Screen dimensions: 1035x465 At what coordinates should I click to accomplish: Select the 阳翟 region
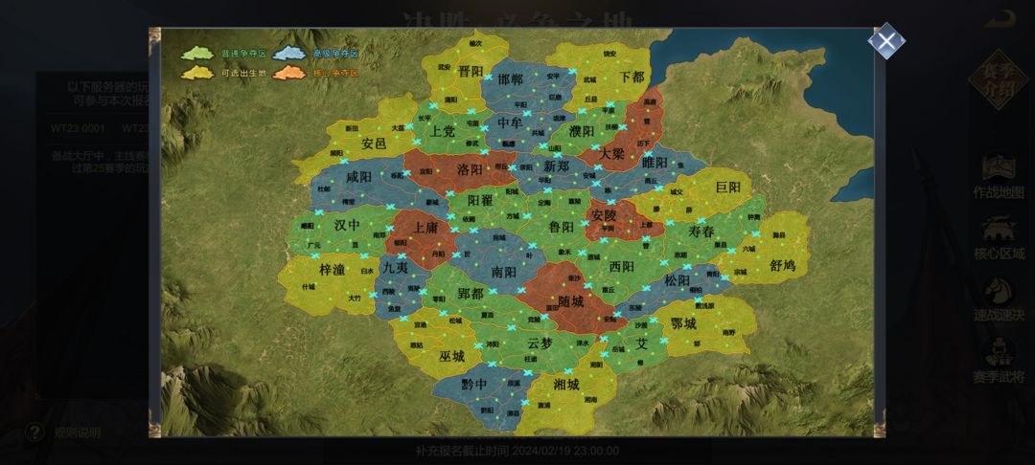480,201
